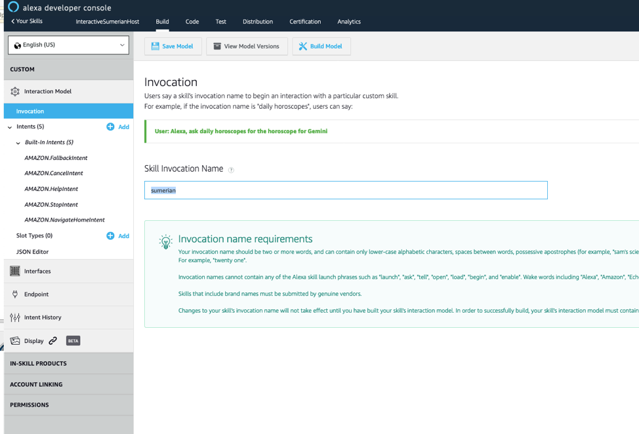The height and width of the screenshot is (434, 639).
Task: Click the Invocation name requirements heading
Action: [x=245, y=239]
